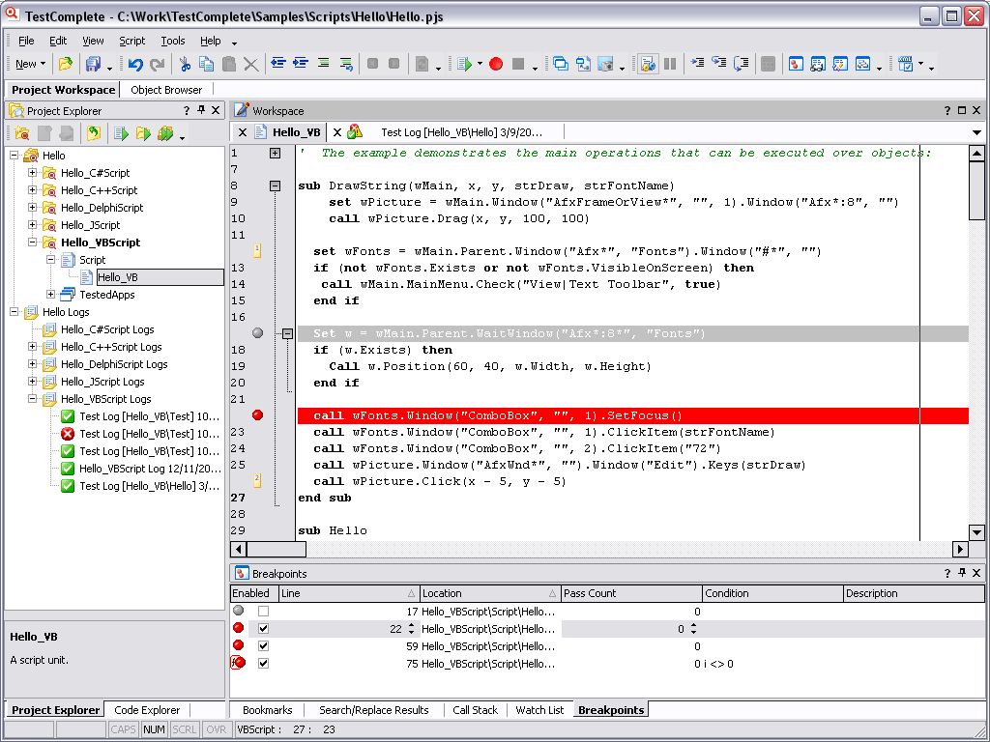Screen dimensions: 990x742
Task: Close the Hello_VB editor tab
Action: point(243,132)
